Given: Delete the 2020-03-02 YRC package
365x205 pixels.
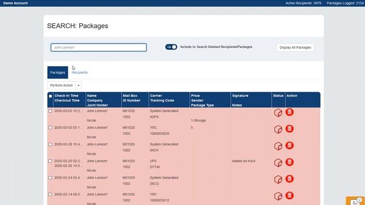Looking at the screenshot, I should click(290, 129).
